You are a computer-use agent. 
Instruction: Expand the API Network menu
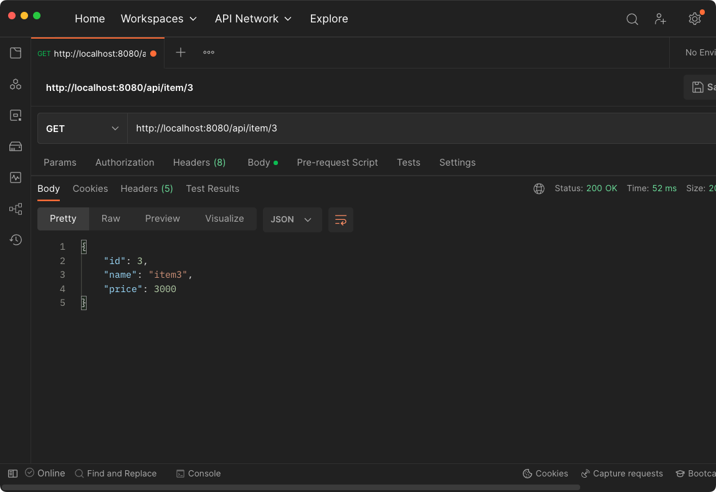coord(253,19)
